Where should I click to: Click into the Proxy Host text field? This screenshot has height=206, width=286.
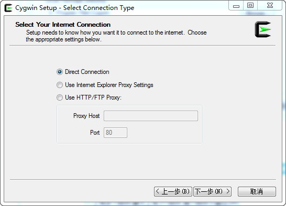pyautogui.click(x=151, y=116)
